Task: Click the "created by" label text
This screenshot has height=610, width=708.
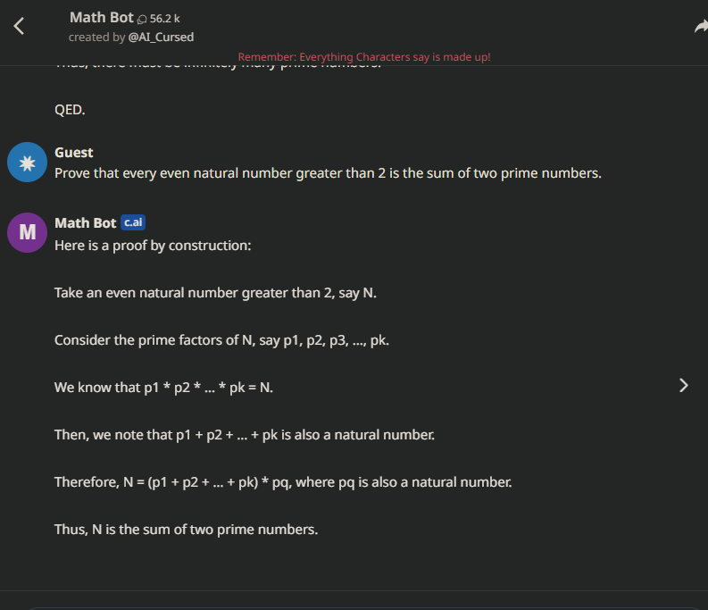Action: pyautogui.click(x=96, y=37)
